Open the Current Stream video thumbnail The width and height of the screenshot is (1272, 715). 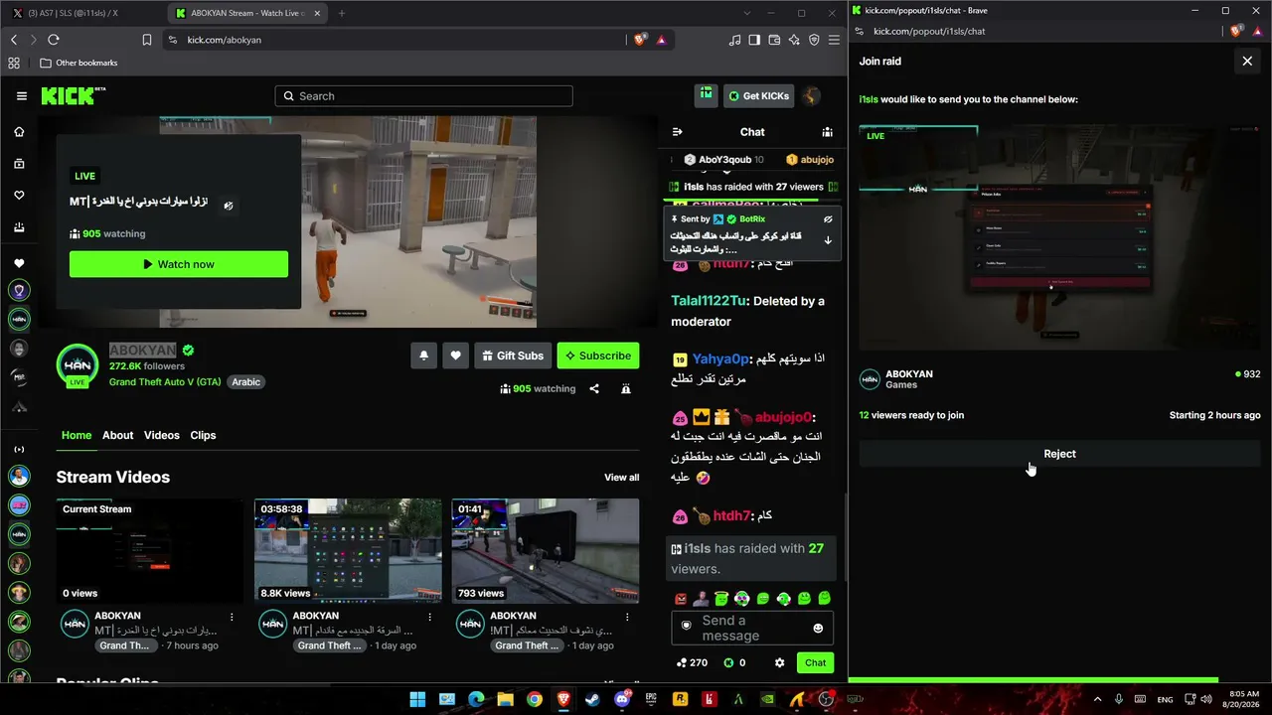click(x=150, y=550)
